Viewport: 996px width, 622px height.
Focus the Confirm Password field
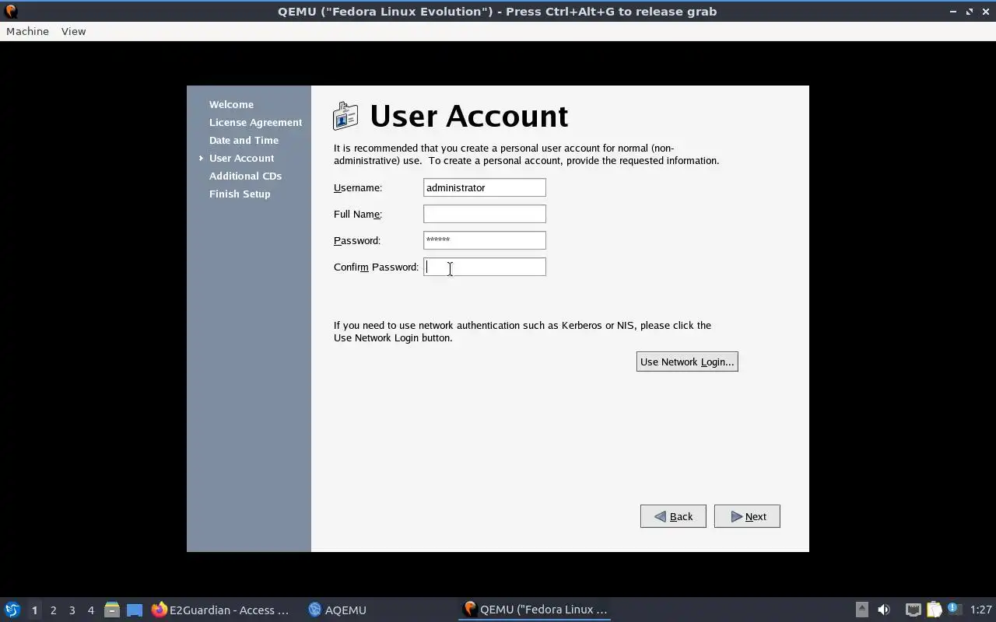484,267
